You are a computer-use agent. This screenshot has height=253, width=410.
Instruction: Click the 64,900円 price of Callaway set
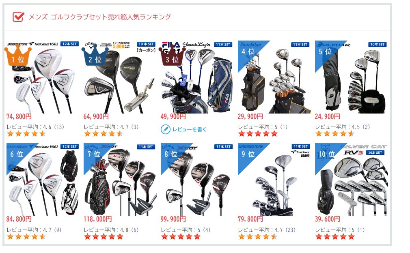click(x=96, y=116)
